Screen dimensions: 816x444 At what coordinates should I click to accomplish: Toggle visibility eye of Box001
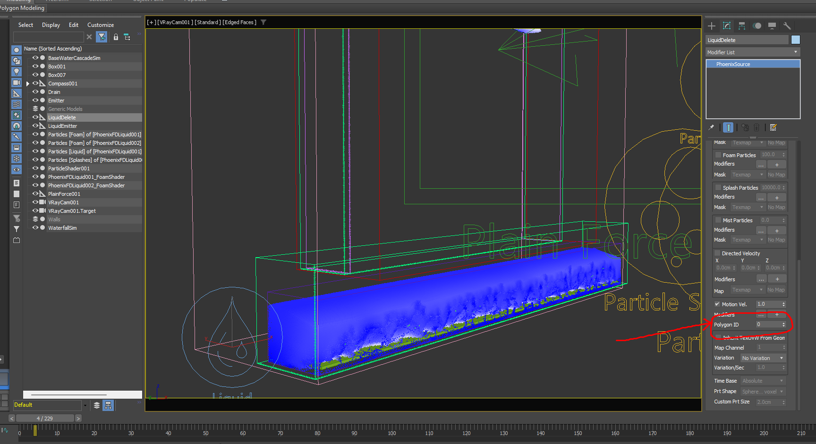(35, 67)
